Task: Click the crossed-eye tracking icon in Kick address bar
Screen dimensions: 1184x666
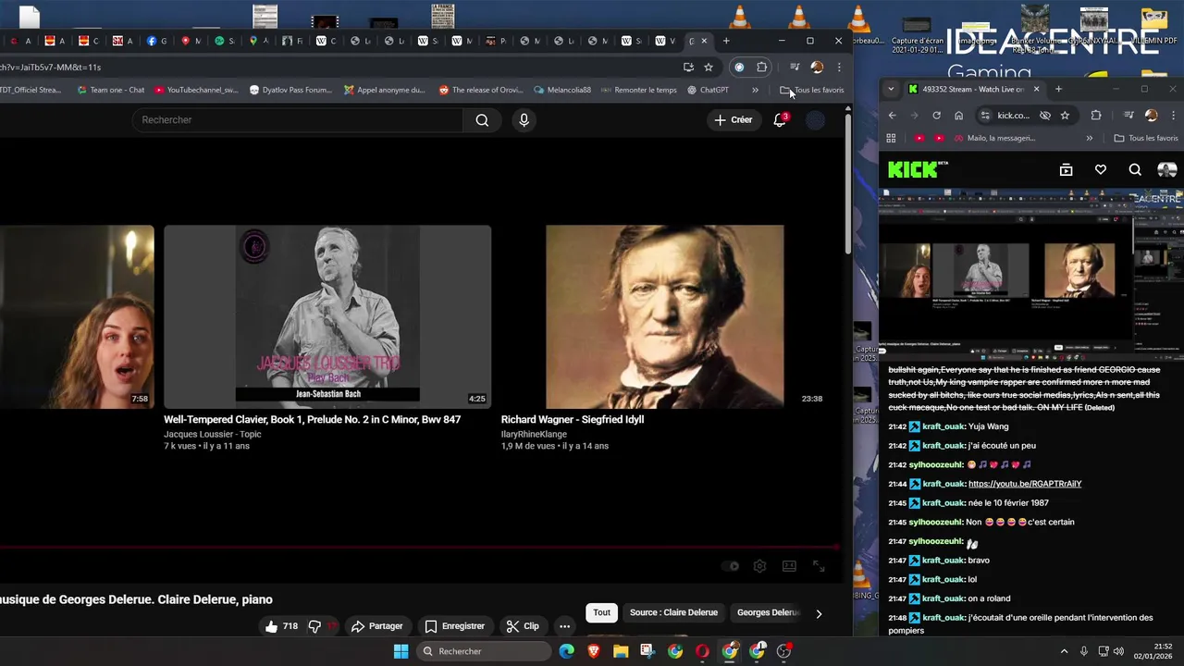Action: (1045, 116)
